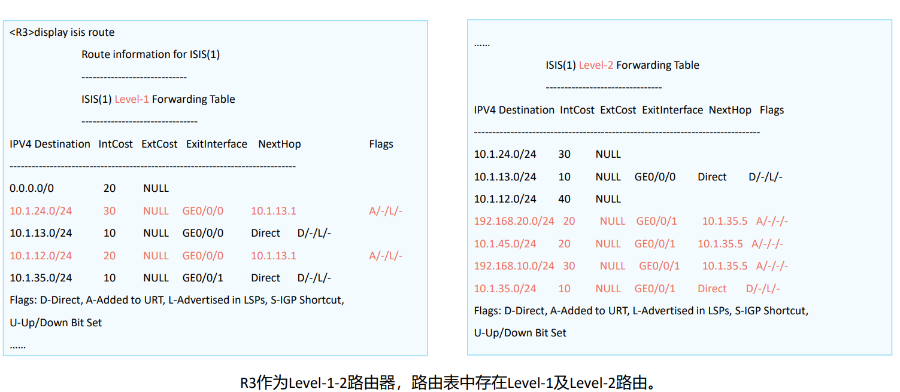The image size is (900, 392).
Task: Click "Flags" header in Level-1 table
Action: click(x=381, y=144)
